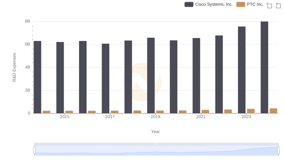Click the 2B y-axis label
Image resolution: width=285 pixels, height=164 pixels.
(27, 90)
